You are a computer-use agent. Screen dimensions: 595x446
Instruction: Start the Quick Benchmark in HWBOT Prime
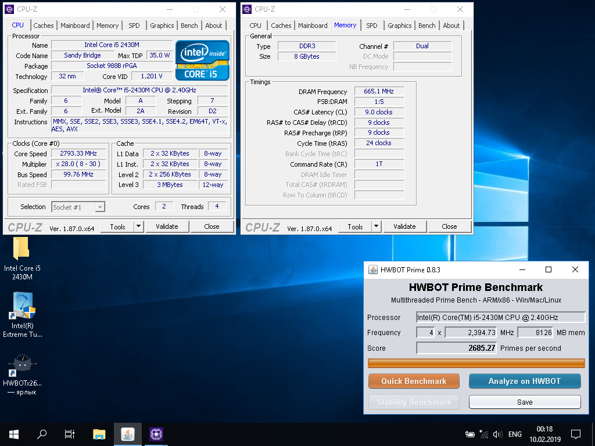tap(414, 381)
